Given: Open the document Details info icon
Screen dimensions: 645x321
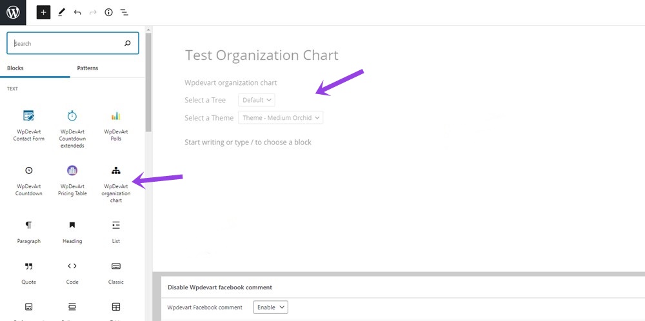Looking at the screenshot, I should [x=108, y=12].
